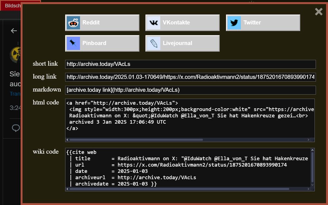Click the Pinboard pushpin icon
The height and width of the screenshot is (205, 328).
[73, 43]
